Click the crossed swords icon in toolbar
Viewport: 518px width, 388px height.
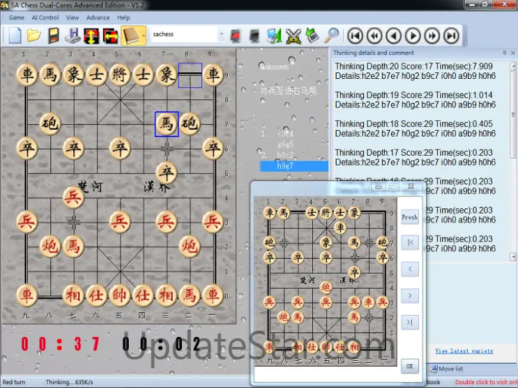(294, 35)
